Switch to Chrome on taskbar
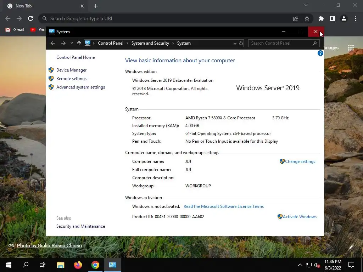363x272 pixels. tap(95, 265)
